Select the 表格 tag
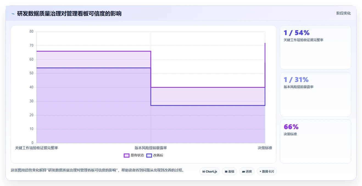362x186 pixels. click(229, 171)
